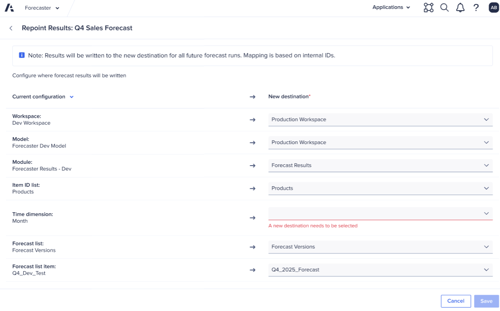
Task: Go back using the left chevron
Action: point(11,28)
